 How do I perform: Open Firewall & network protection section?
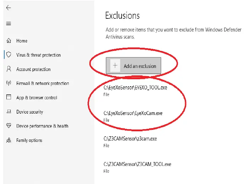click(43, 84)
